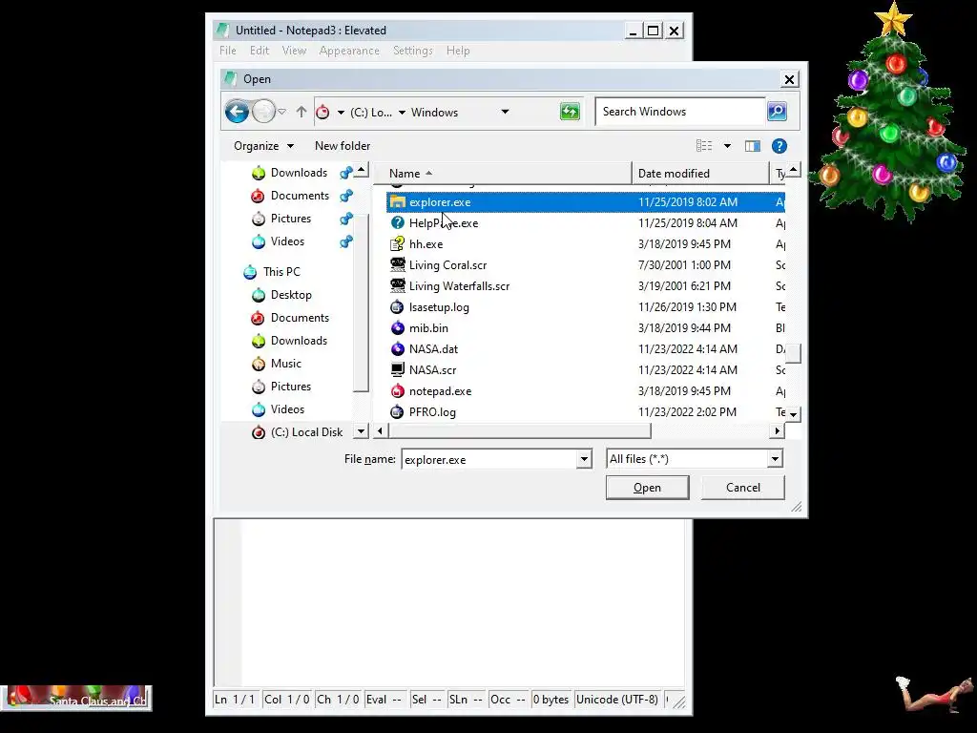Open the Notepad3 File menu

click(x=227, y=51)
